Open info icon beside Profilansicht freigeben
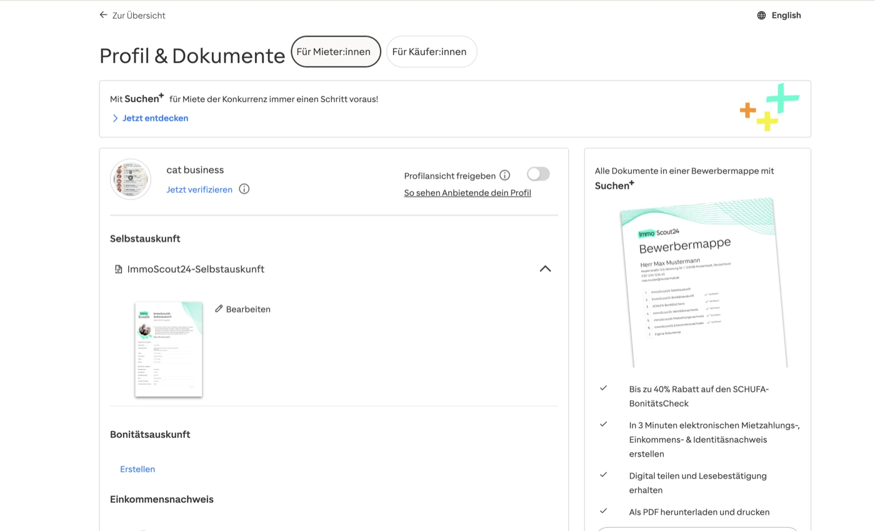This screenshot has width=875, height=531. click(505, 175)
